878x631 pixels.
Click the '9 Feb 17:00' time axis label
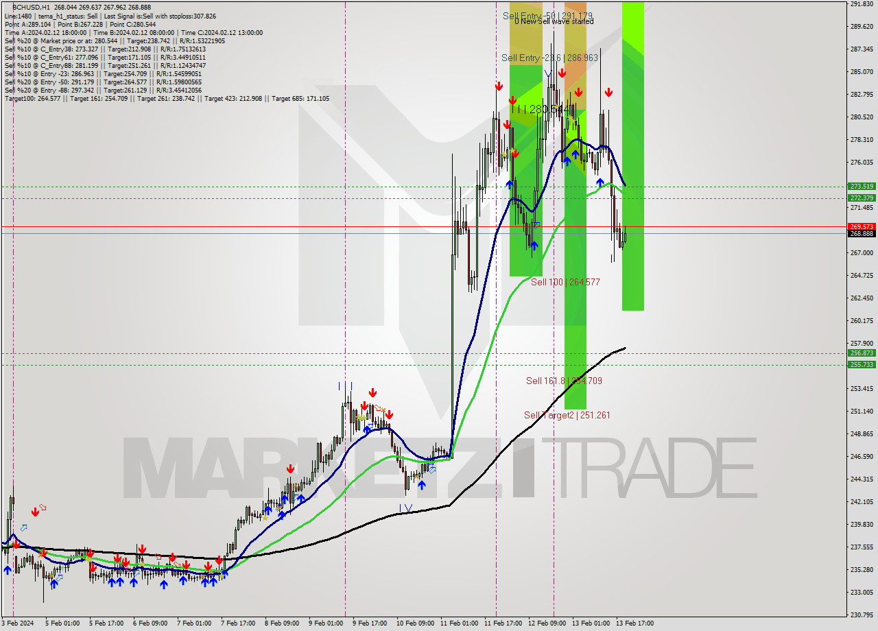[x=369, y=623]
